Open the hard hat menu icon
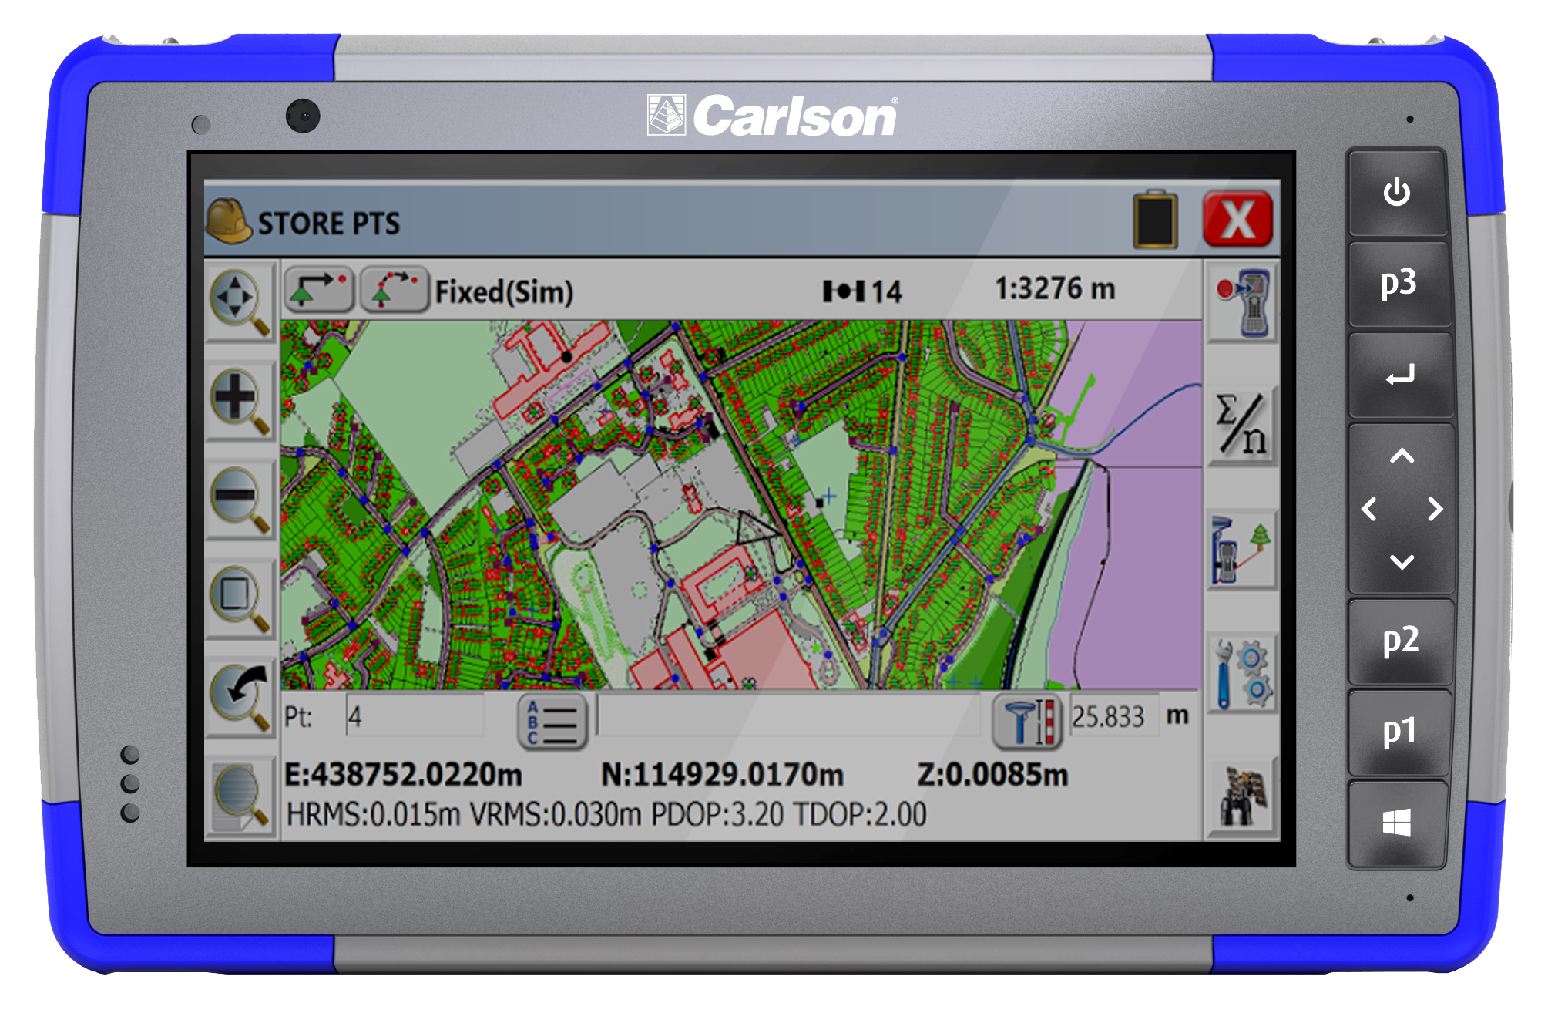 click(229, 220)
